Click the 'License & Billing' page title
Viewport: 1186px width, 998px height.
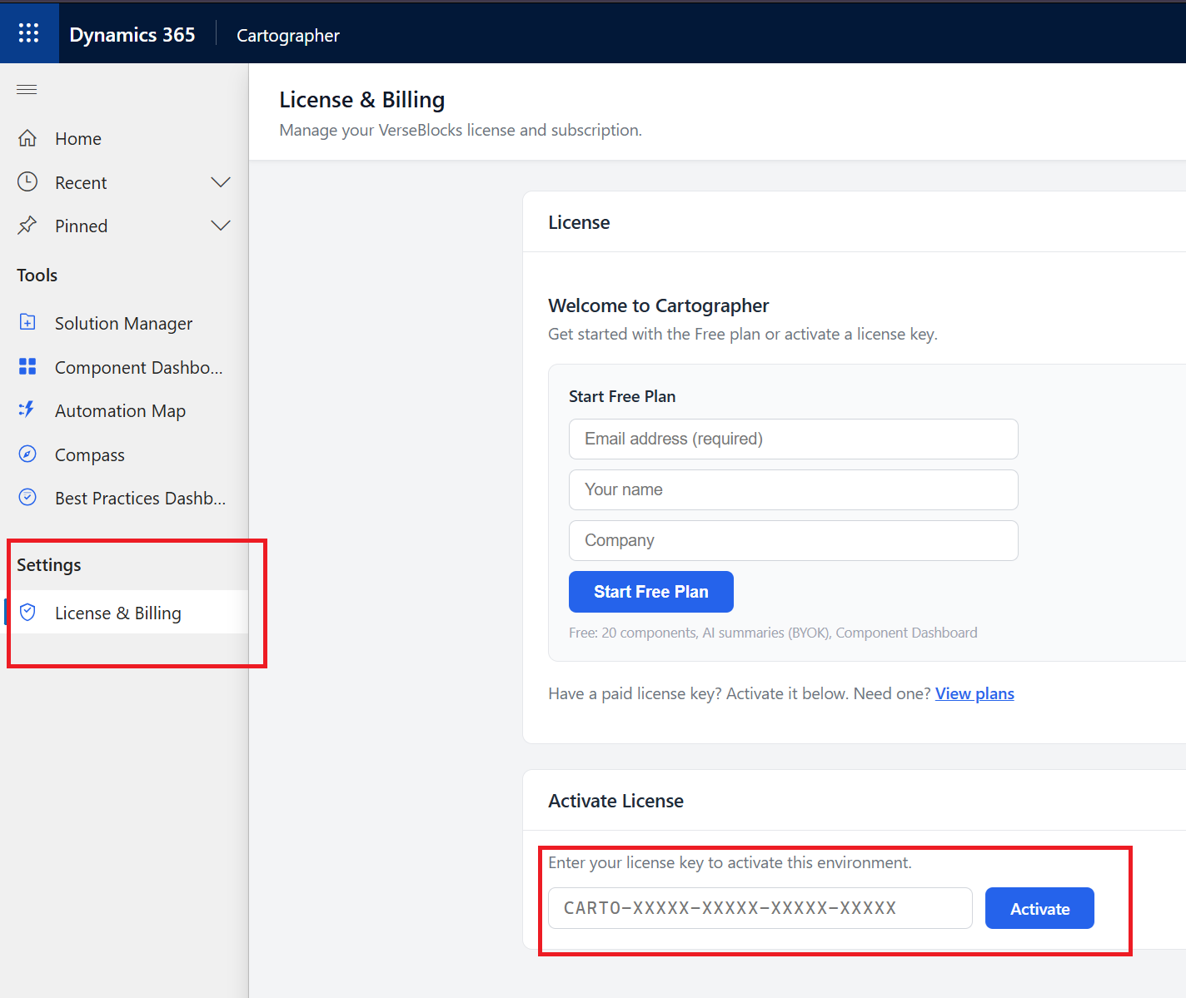[x=362, y=100]
